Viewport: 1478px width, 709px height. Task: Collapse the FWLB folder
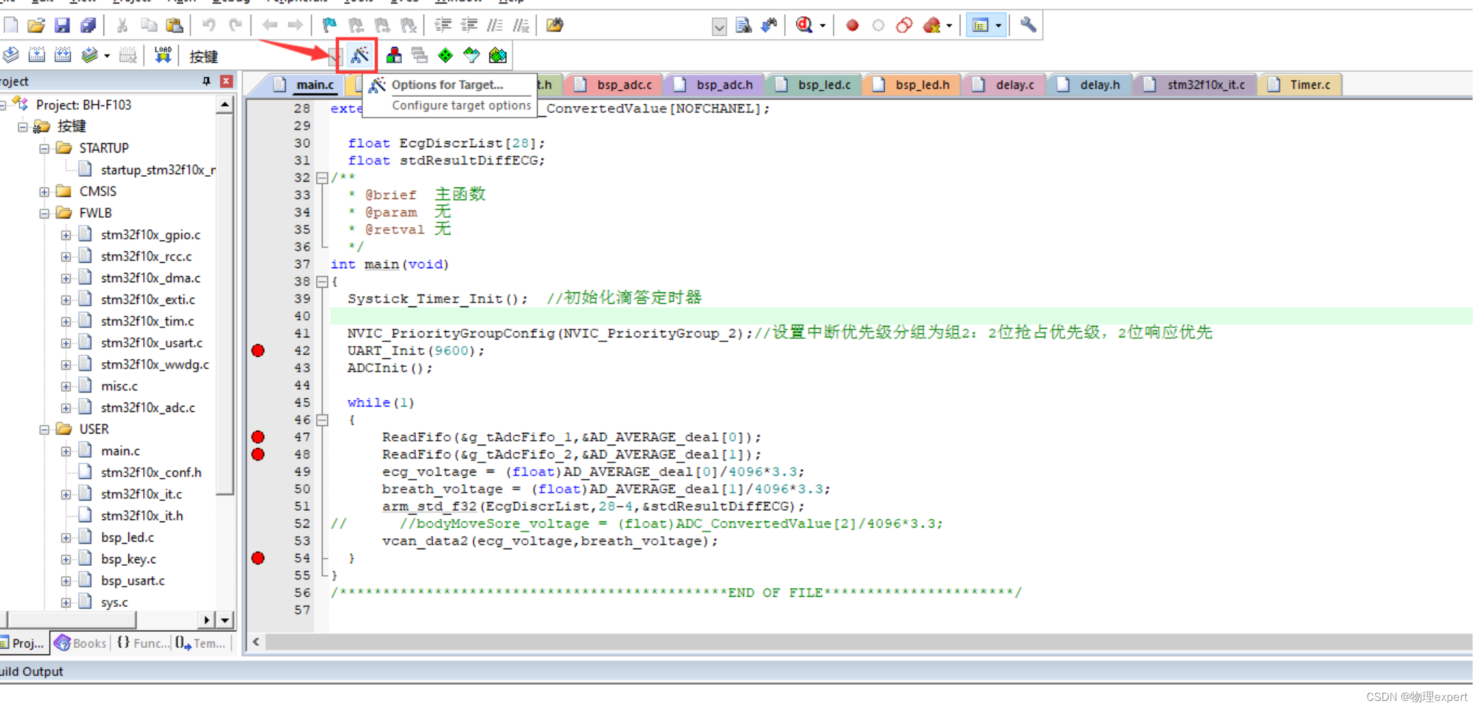tap(44, 214)
